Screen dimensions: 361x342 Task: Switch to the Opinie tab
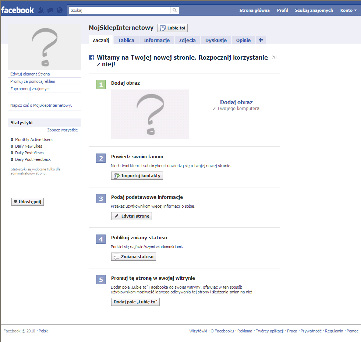pos(243,40)
